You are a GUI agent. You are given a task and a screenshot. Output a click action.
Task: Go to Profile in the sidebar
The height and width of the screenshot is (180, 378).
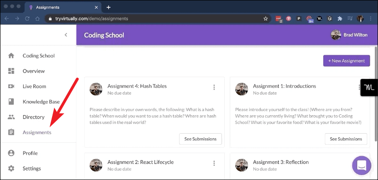30,153
